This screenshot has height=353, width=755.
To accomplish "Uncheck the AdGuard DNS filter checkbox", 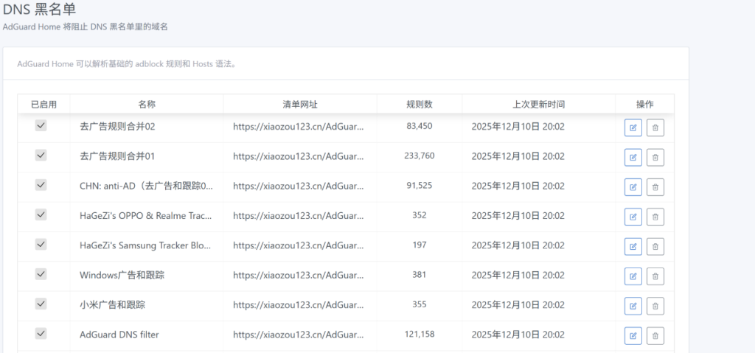I will (x=41, y=333).
